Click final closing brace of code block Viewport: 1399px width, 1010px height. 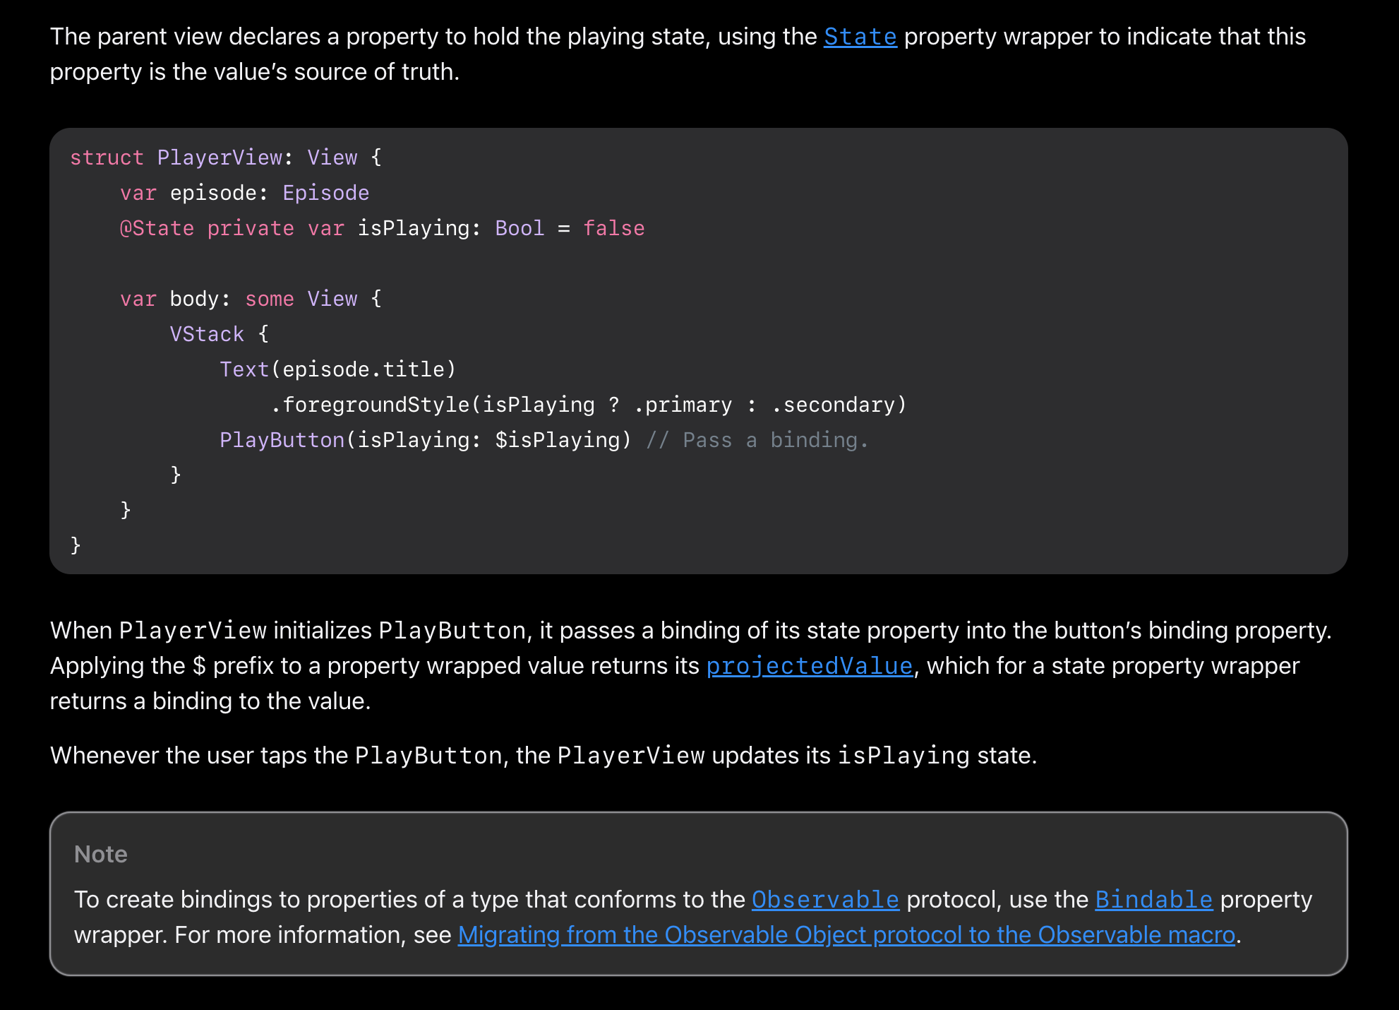click(x=76, y=545)
